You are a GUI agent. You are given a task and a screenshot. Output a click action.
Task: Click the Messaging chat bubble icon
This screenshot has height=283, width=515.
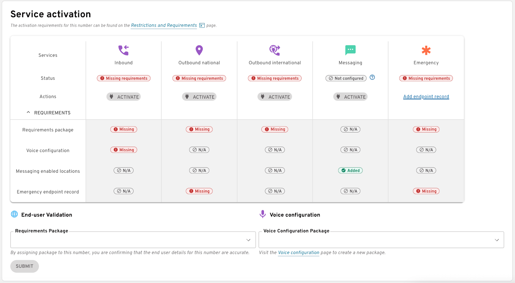click(351, 50)
